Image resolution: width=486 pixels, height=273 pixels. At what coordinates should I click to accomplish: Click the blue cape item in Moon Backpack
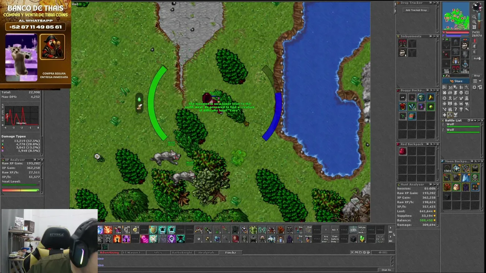tap(466, 178)
